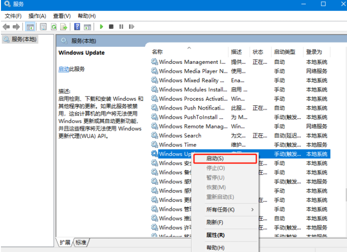Click the 服务(本地) header bar of details pane

click(201, 41)
